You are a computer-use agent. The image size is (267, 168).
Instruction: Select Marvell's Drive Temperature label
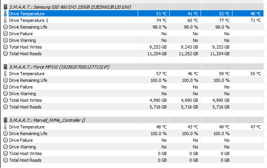tap(27, 127)
